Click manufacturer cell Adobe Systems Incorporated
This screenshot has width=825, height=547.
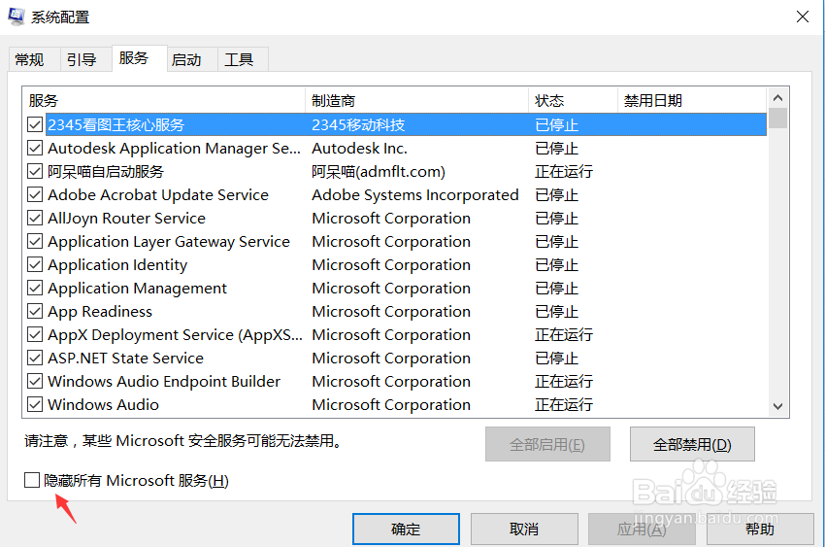click(415, 194)
